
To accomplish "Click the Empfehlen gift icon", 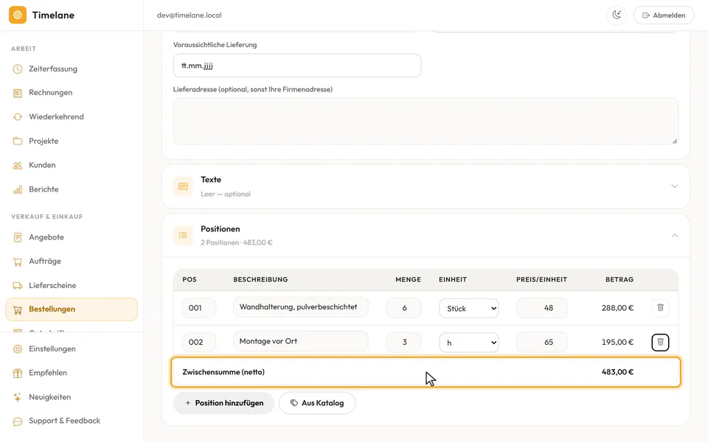I will 18,373.
